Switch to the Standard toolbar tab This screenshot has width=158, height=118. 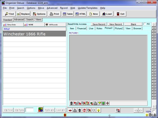click(8, 20)
